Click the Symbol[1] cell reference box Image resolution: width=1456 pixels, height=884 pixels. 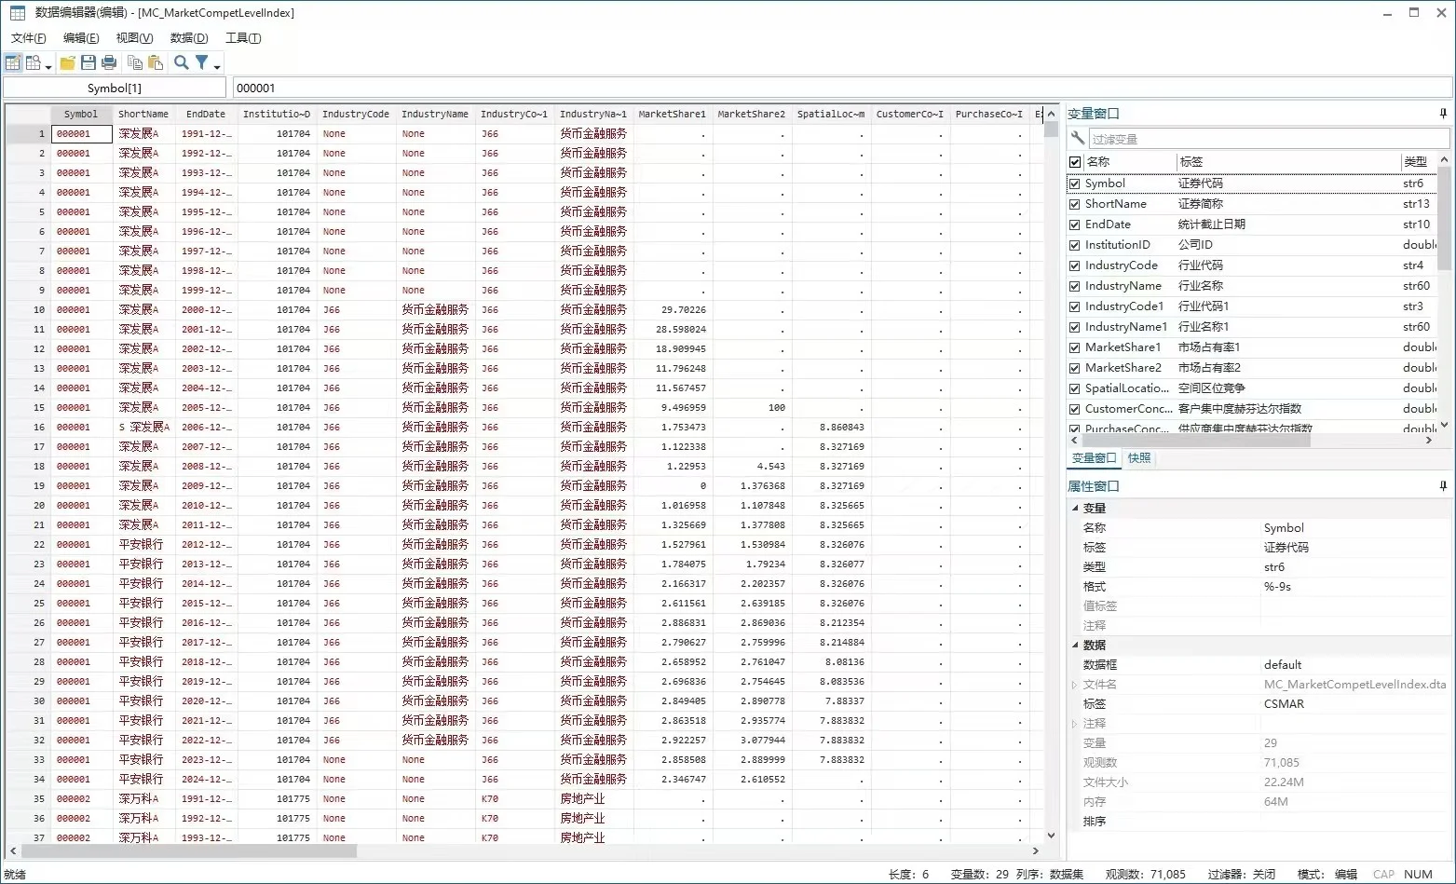pyautogui.click(x=115, y=88)
